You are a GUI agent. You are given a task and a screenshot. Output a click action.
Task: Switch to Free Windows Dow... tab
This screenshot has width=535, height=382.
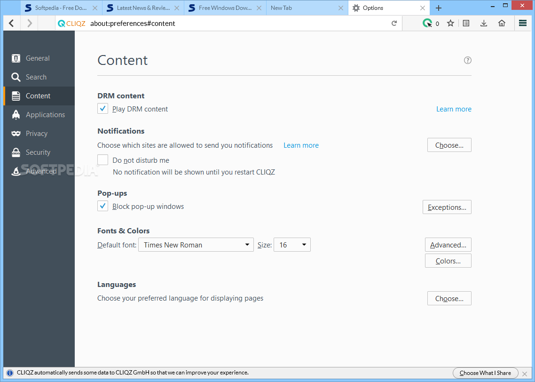click(x=225, y=8)
